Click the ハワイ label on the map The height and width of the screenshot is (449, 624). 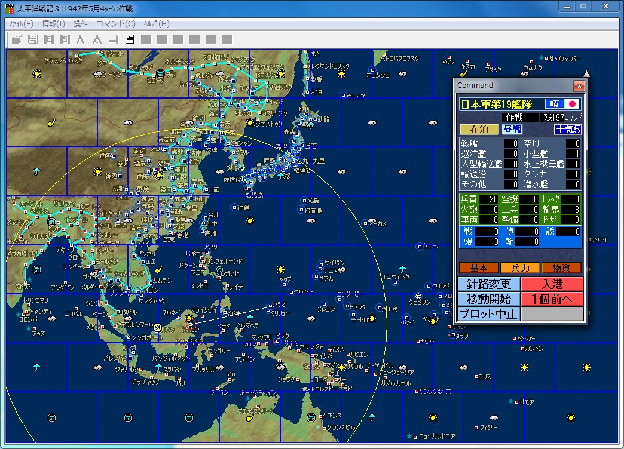pyautogui.click(x=599, y=240)
